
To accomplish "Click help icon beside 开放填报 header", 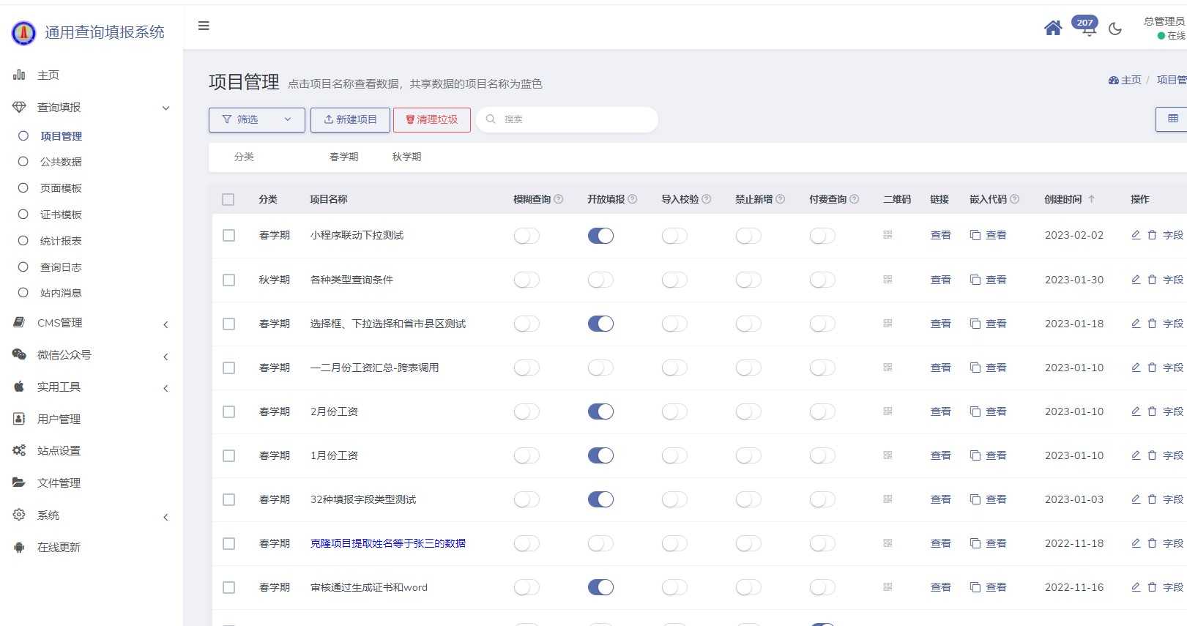I will 633,199.
